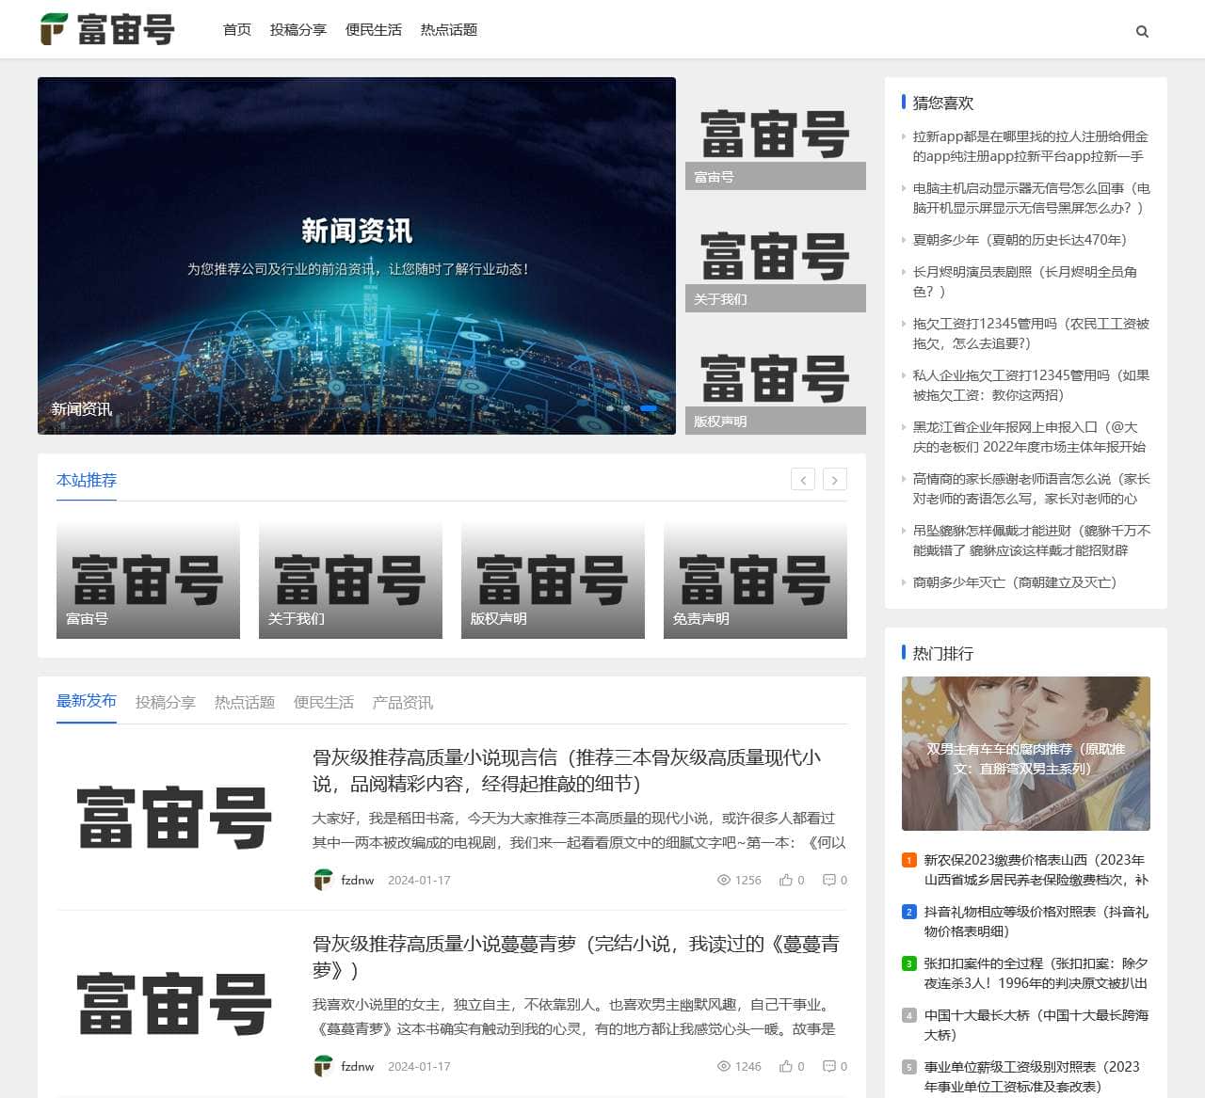Click the comment bubble icon on the 蔓蔓青萝 article
This screenshot has height=1098, width=1205.
[x=829, y=1067]
